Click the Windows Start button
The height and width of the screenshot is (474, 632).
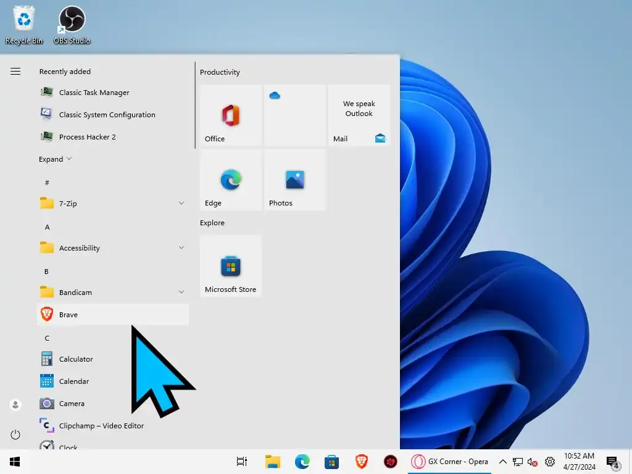click(15, 462)
